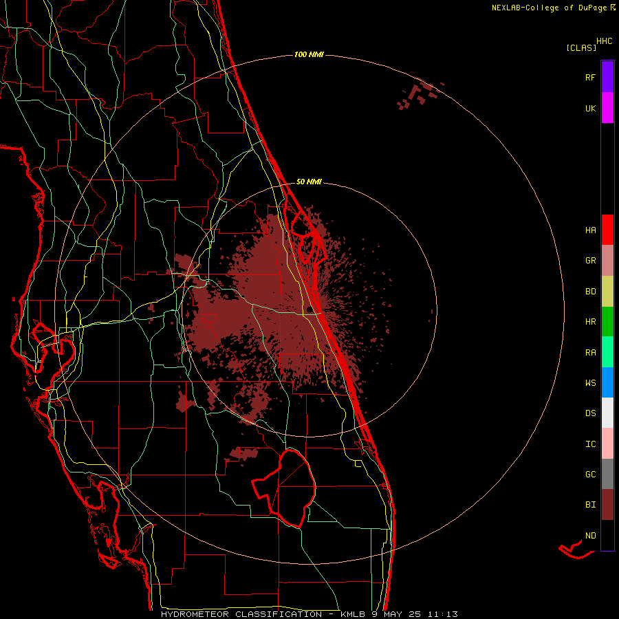Click the IC light pink legend swatch
The width and height of the screenshot is (619, 619).
pyautogui.click(x=607, y=444)
